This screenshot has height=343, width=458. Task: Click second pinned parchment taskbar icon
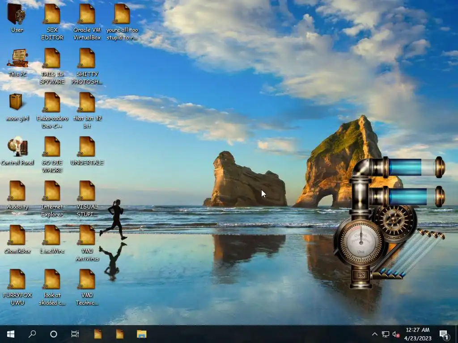120,334
